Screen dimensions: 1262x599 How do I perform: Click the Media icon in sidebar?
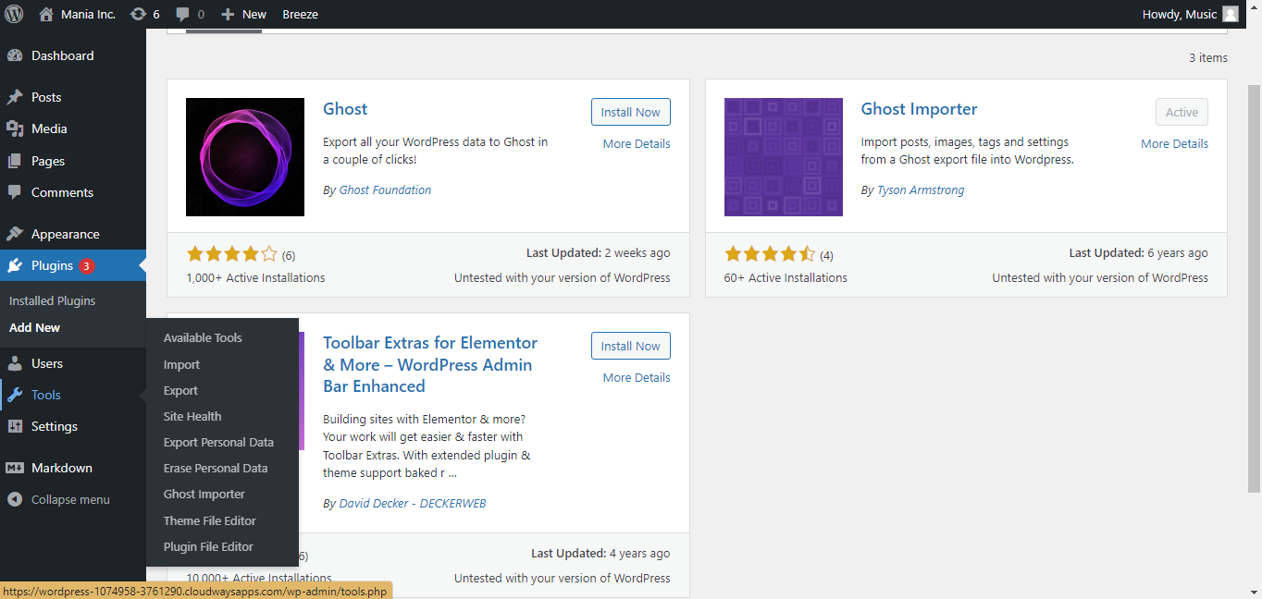coord(15,128)
